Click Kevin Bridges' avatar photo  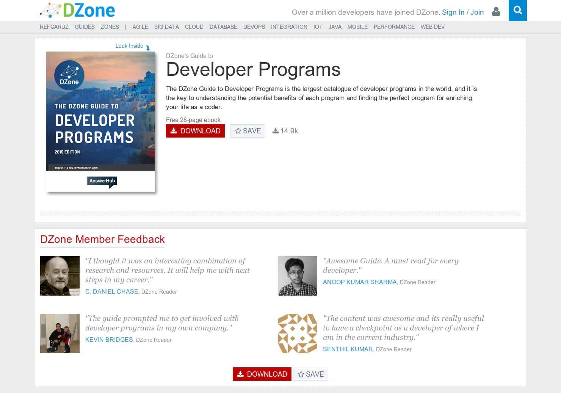point(60,334)
